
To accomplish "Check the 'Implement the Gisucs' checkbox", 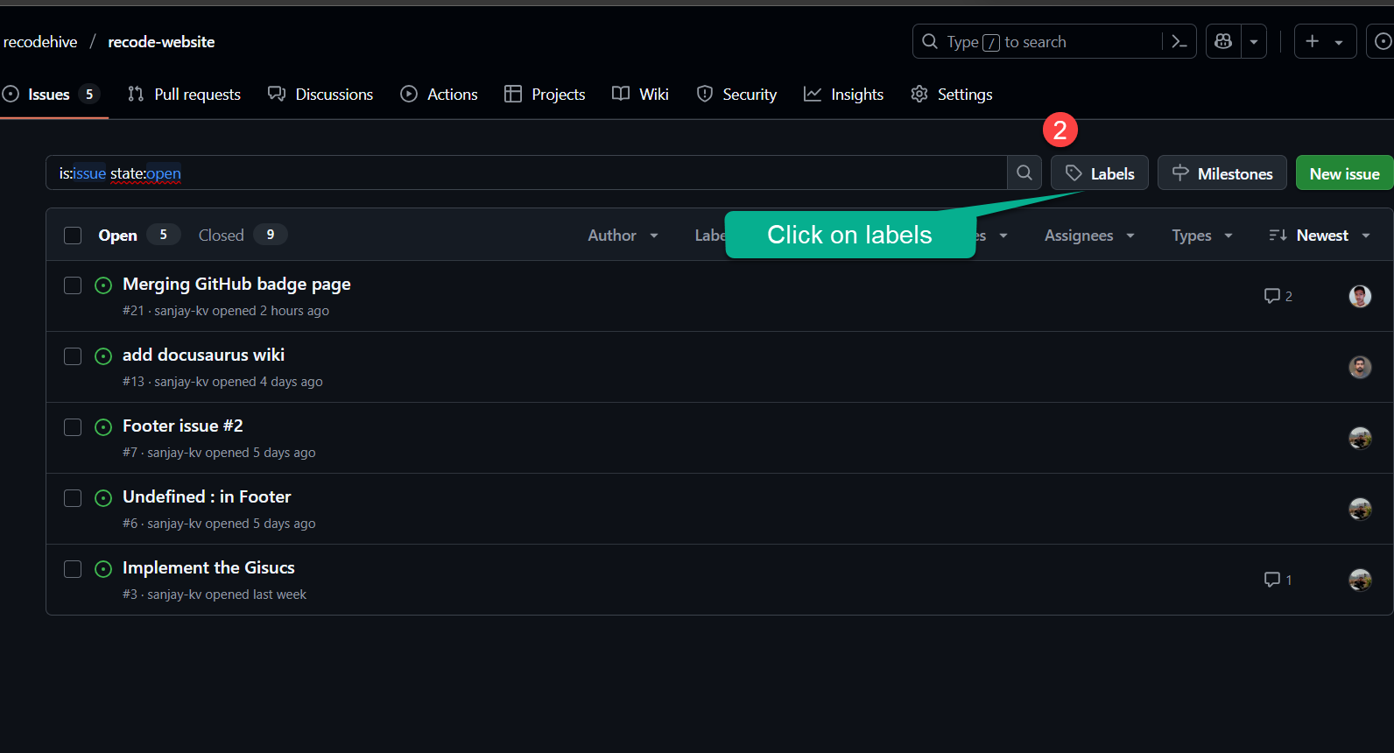I will (x=73, y=569).
